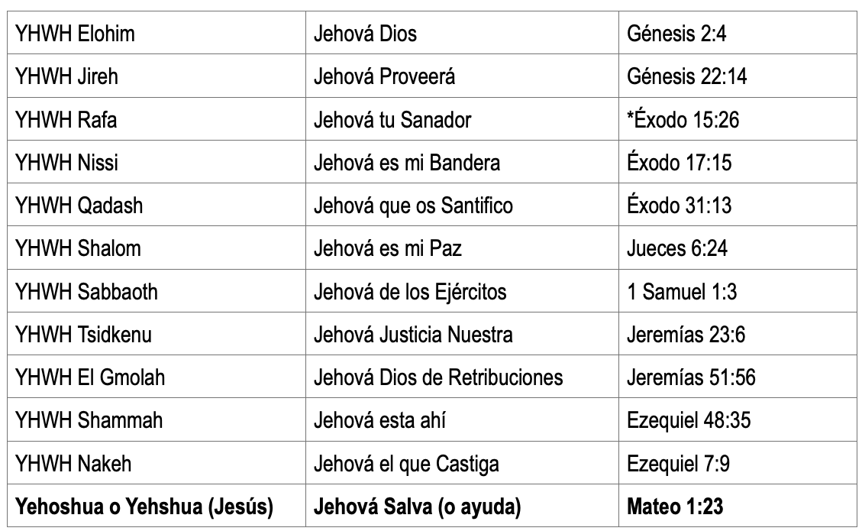
Task: Select Jehová esta ahí cell
Action: pyautogui.click(x=463, y=420)
